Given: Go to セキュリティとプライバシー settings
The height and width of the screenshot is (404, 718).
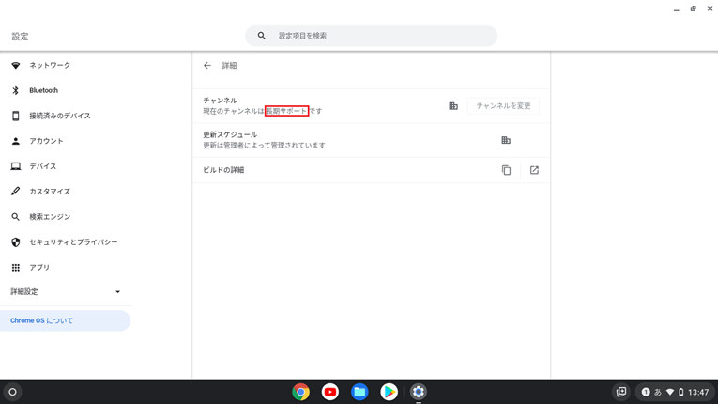Looking at the screenshot, I should [73, 242].
